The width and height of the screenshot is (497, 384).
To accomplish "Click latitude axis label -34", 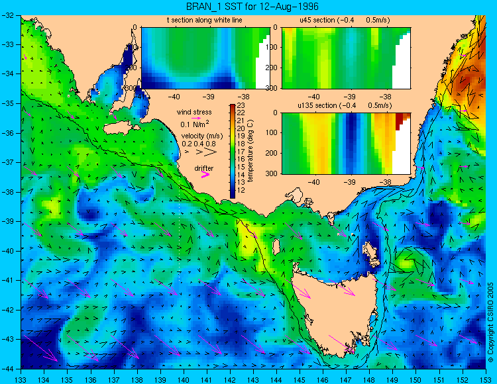I will click(x=7, y=74).
